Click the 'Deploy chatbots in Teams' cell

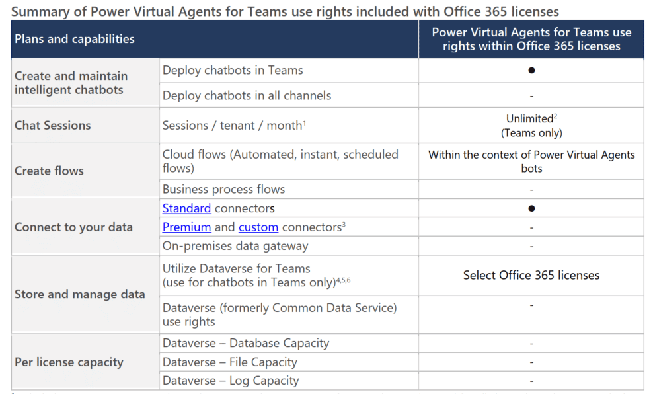(x=289, y=71)
